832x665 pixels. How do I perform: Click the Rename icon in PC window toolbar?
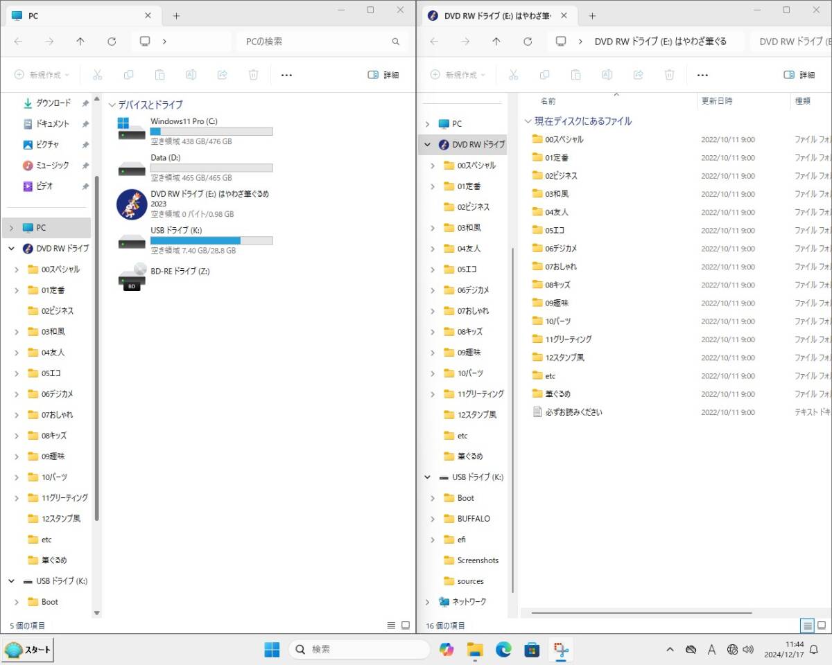pos(191,75)
